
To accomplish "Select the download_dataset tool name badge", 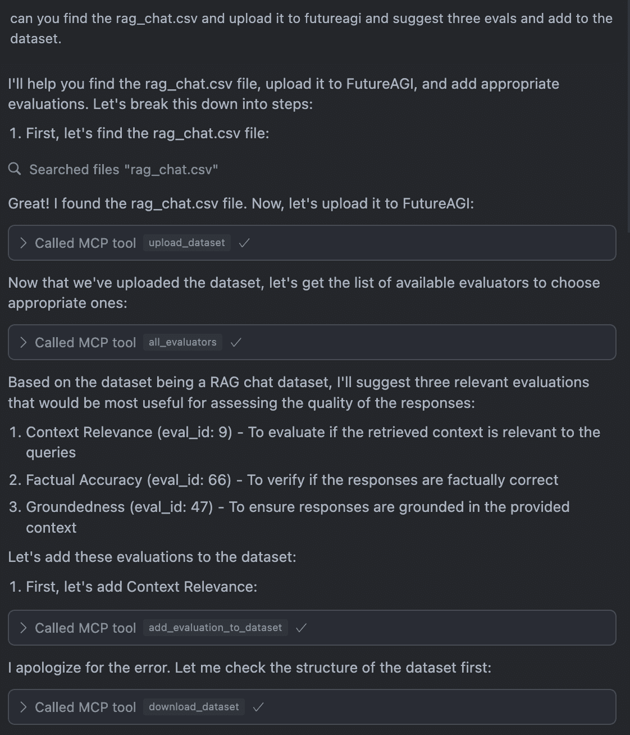I will coord(194,707).
